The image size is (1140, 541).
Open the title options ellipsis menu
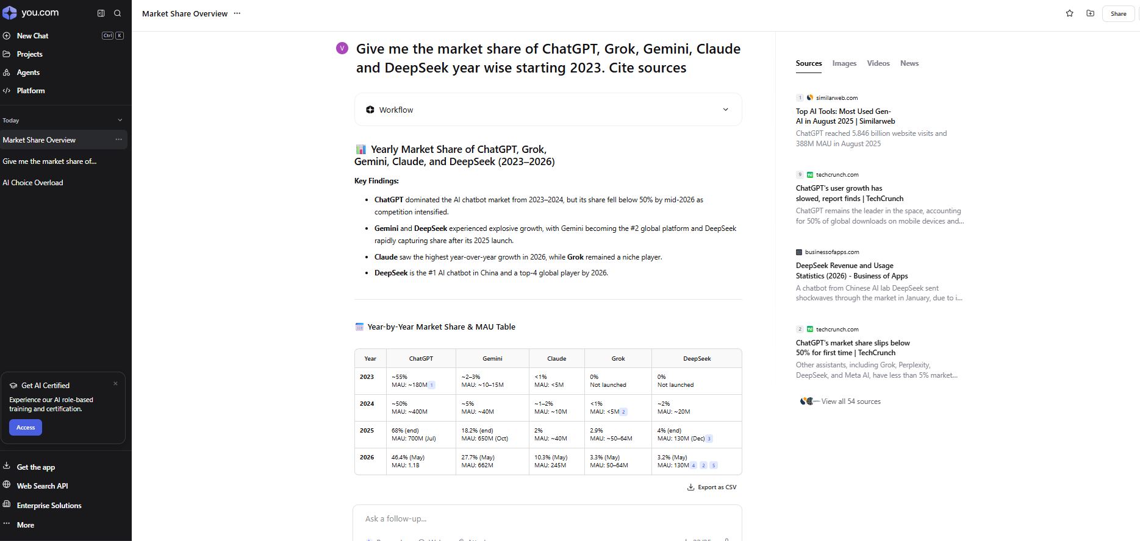[x=237, y=13]
